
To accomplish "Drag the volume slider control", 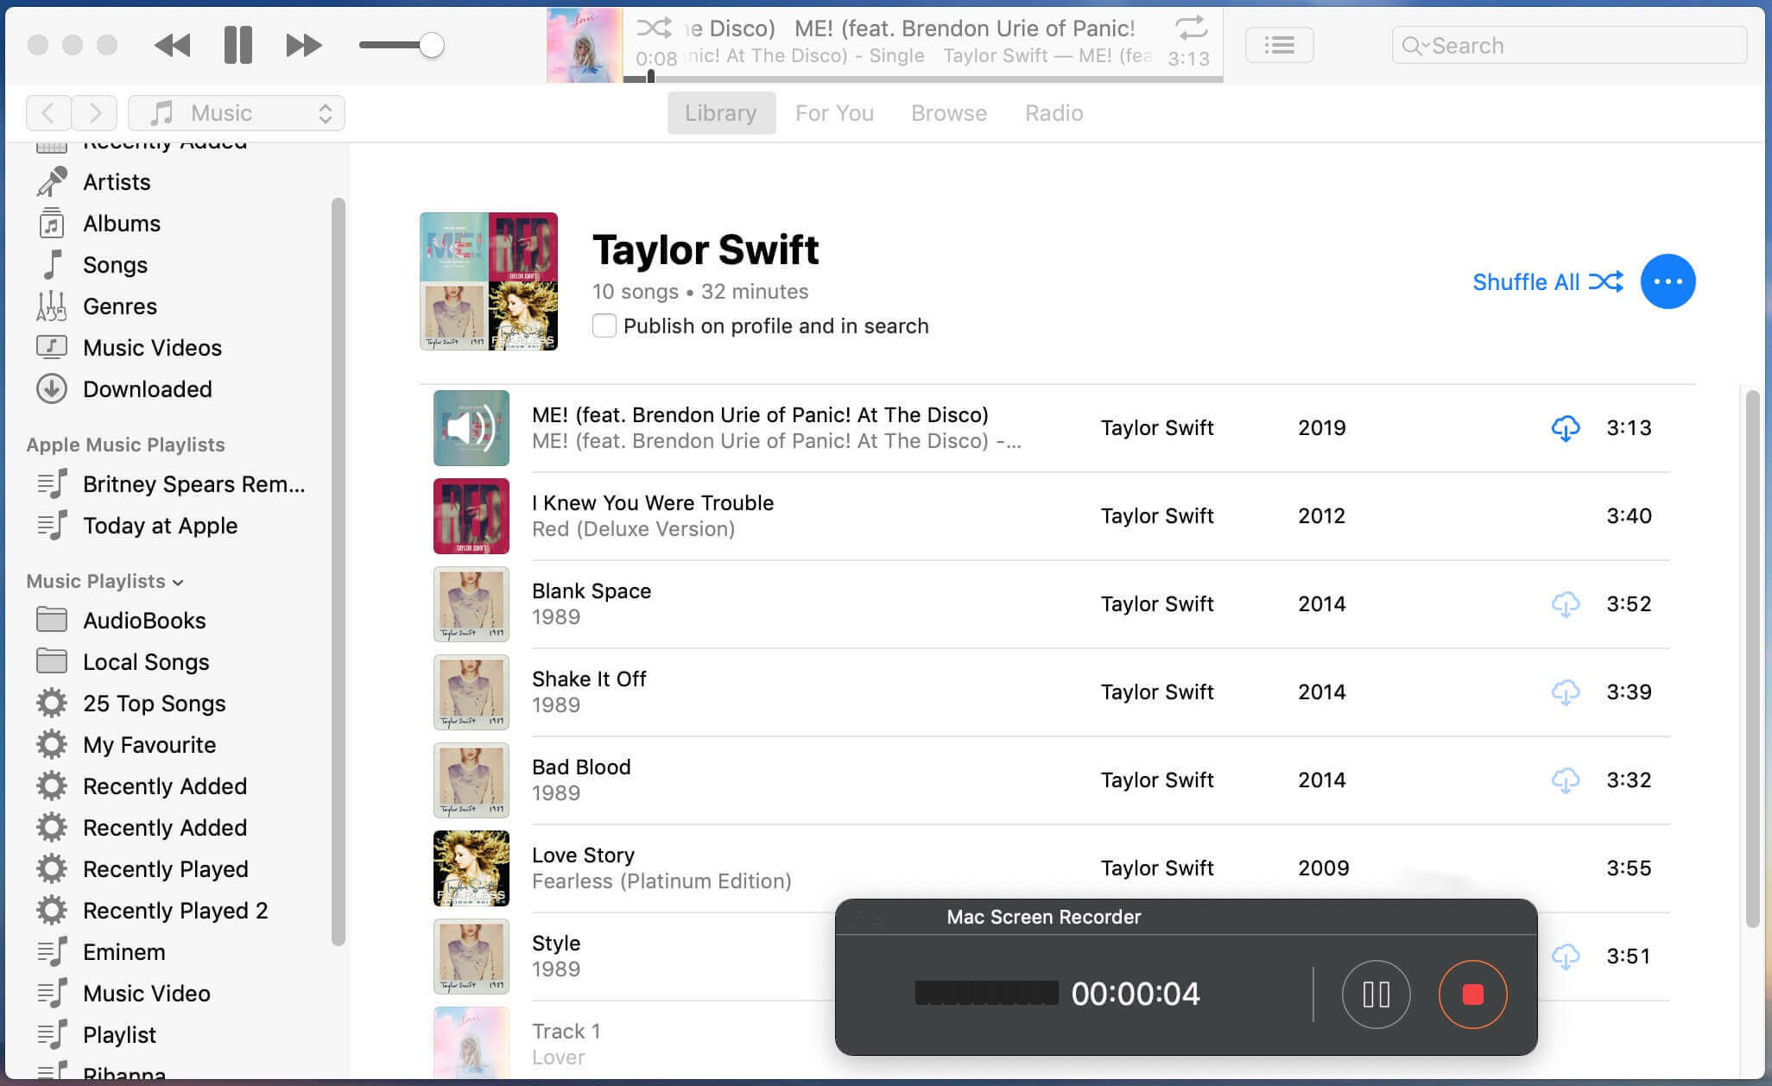I will coord(434,46).
